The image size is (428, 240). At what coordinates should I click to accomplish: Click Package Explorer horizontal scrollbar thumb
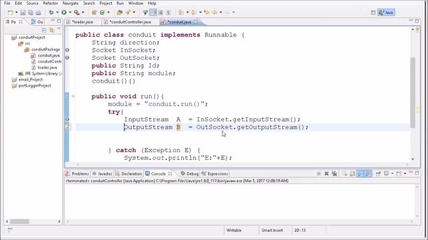pyautogui.click(x=19, y=221)
